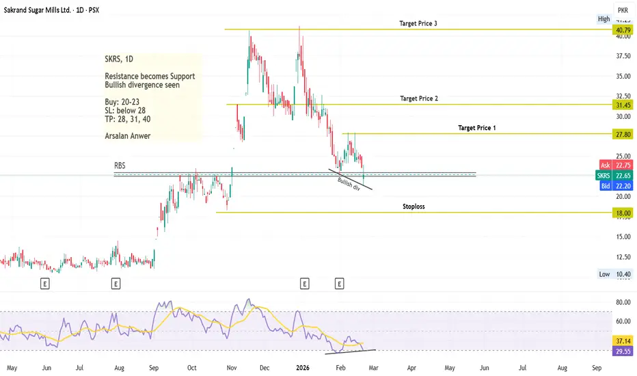
Task: Select the Target Price 1 label
Action: point(477,128)
